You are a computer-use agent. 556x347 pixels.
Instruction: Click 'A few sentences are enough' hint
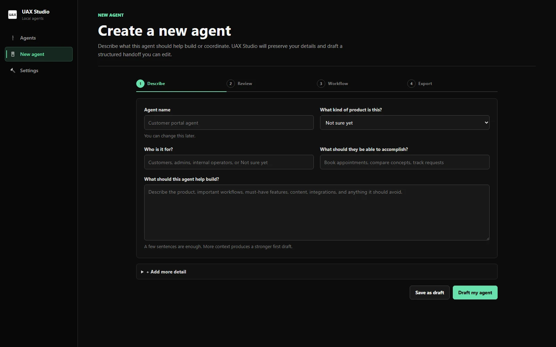pyautogui.click(x=218, y=247)
